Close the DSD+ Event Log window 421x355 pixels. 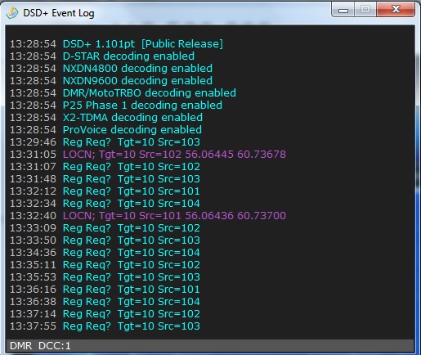(x=396, y=10)
